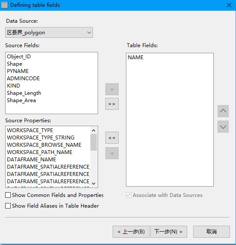Open the Data Source dropdown

pyautogui.click(x=49, y=33)
